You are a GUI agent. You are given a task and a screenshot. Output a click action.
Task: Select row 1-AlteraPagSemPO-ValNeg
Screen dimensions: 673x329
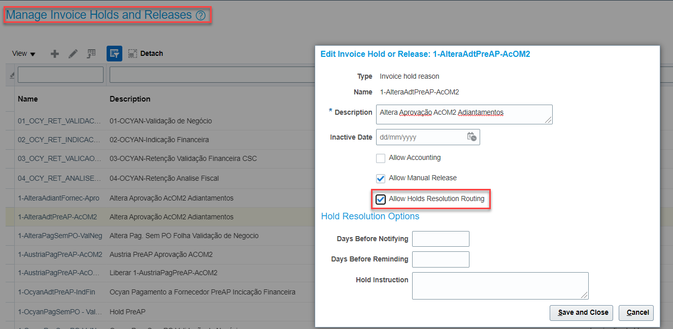pos(60,236)
